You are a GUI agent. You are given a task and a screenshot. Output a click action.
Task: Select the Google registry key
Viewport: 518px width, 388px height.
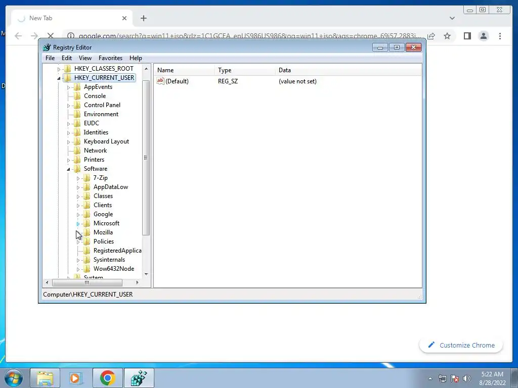(103, 214)
